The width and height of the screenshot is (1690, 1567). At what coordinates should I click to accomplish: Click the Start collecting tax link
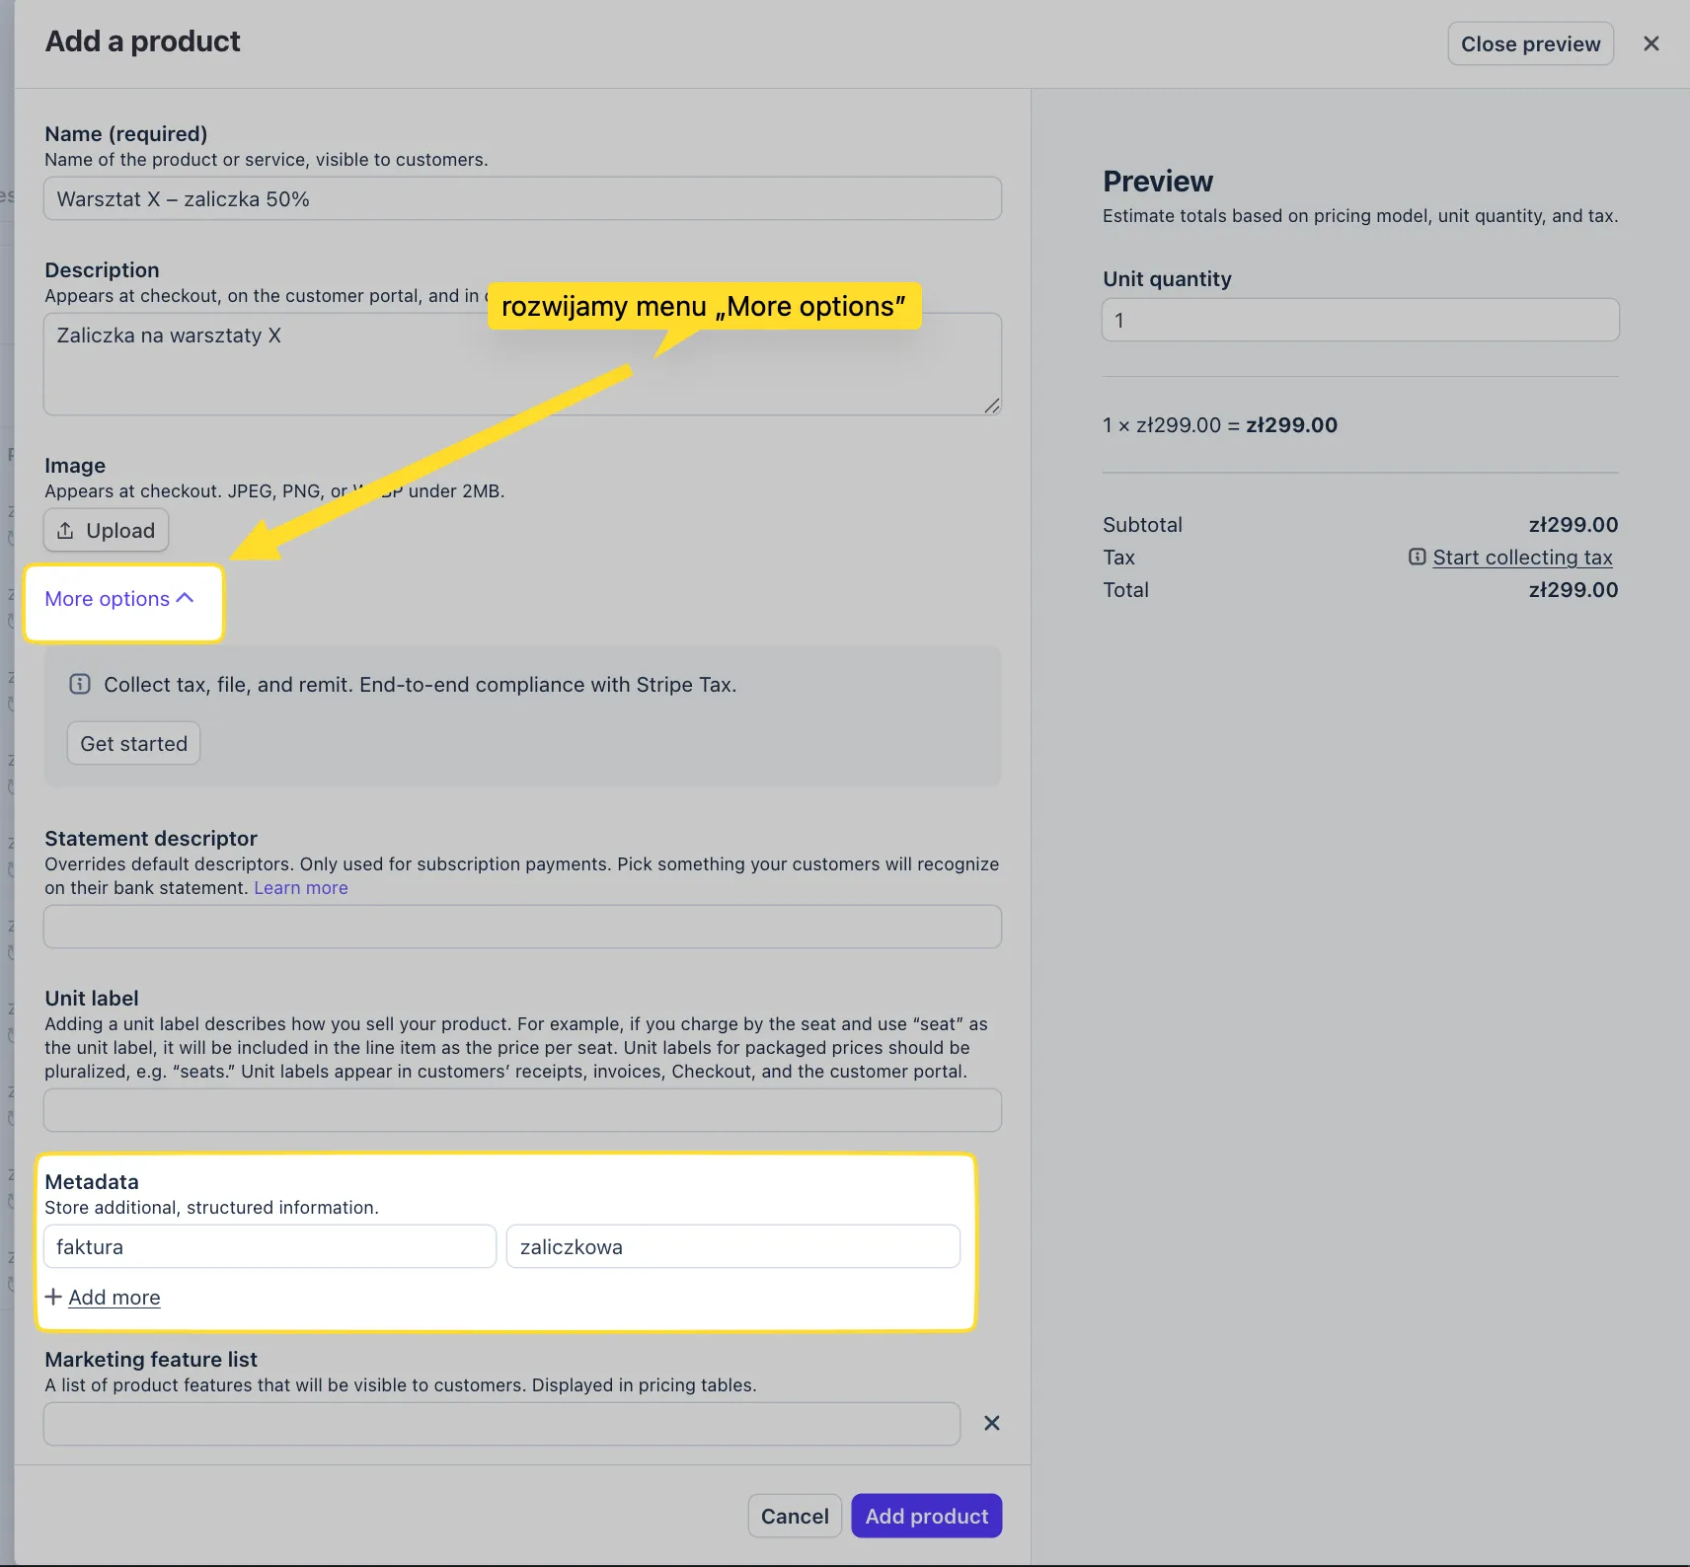[1521, 557]
